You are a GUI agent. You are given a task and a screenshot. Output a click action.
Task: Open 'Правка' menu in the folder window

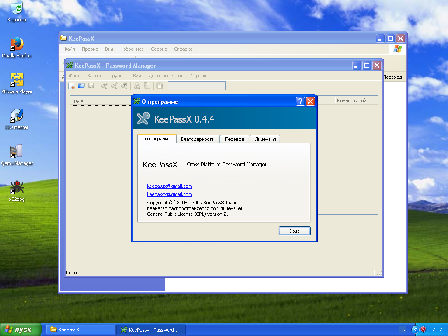[90, 49]
